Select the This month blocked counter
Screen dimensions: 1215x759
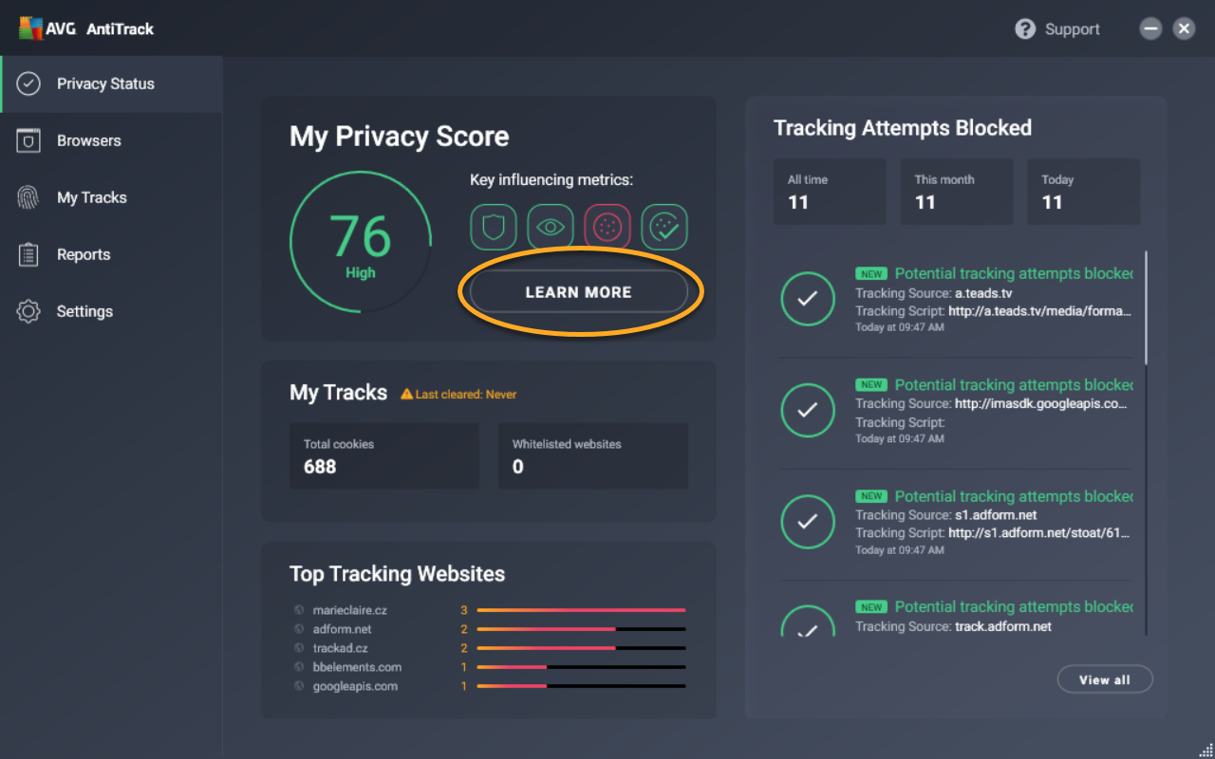coord(957,192)
